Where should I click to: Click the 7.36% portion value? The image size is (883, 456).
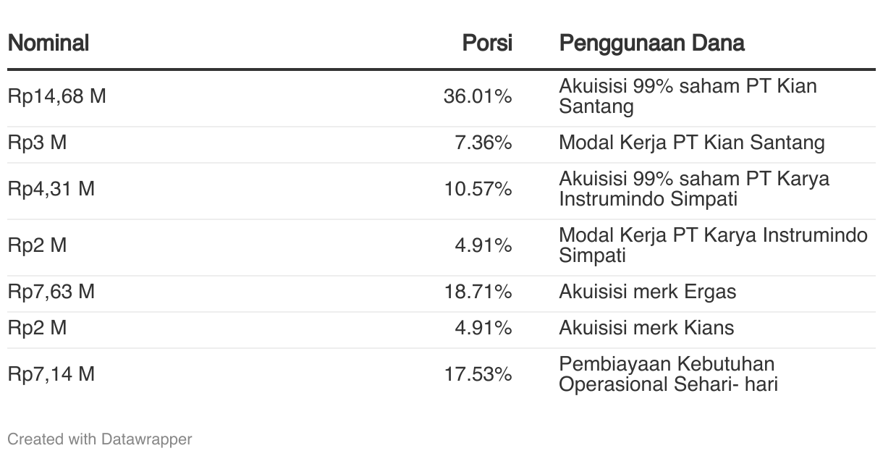point(483,143)
